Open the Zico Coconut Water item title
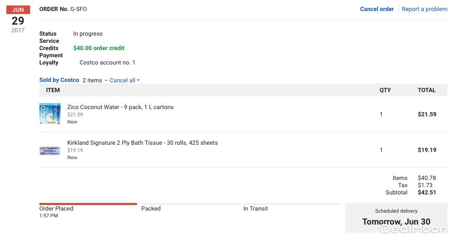This screenshot has width=453, height=239. click(120, 107)
